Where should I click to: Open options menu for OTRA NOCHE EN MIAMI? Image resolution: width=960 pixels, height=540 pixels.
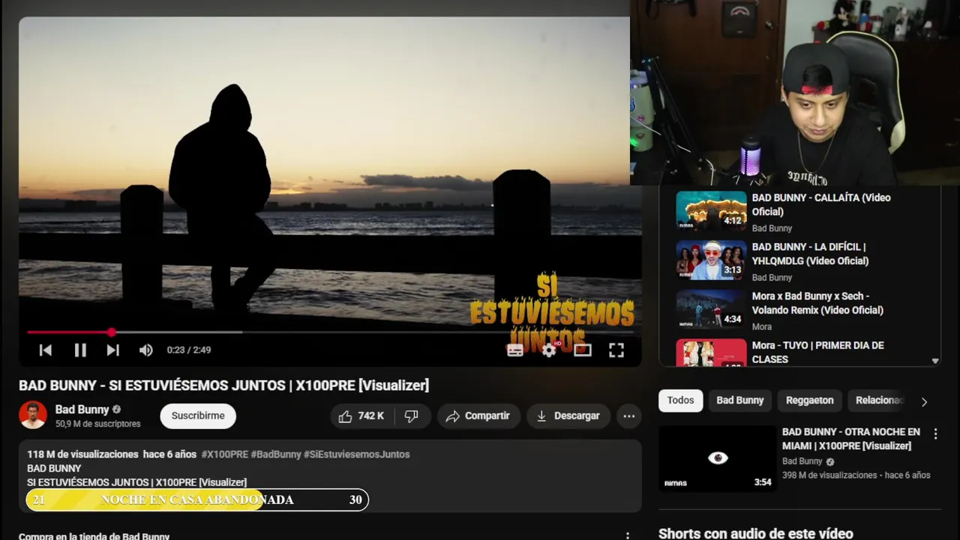point(935,433)
